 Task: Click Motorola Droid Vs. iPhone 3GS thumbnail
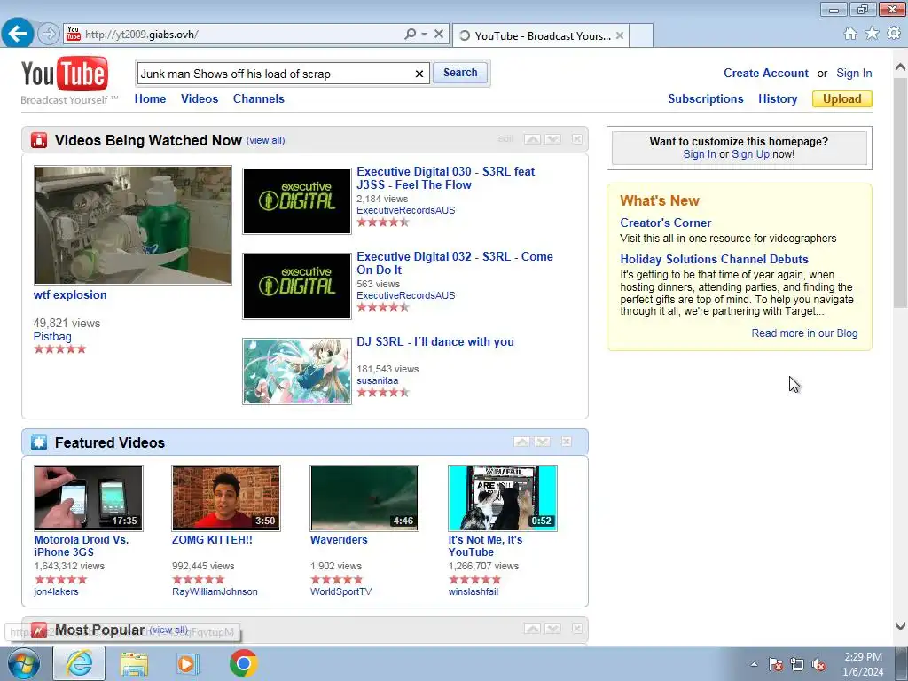88,498
